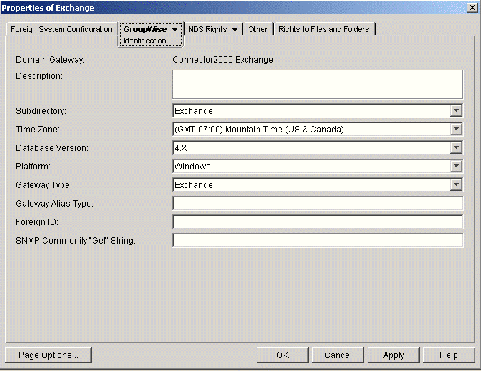The width and height of the screenshot is (481, 371).
Task: Expand the GroupWise tab dropdown arrow
Action: pyautogui.click(x=175, y=30)
